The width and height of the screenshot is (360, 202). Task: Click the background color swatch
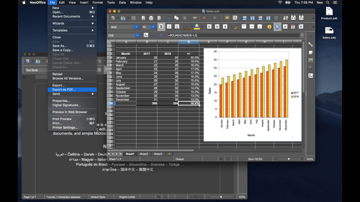point(197,27)
